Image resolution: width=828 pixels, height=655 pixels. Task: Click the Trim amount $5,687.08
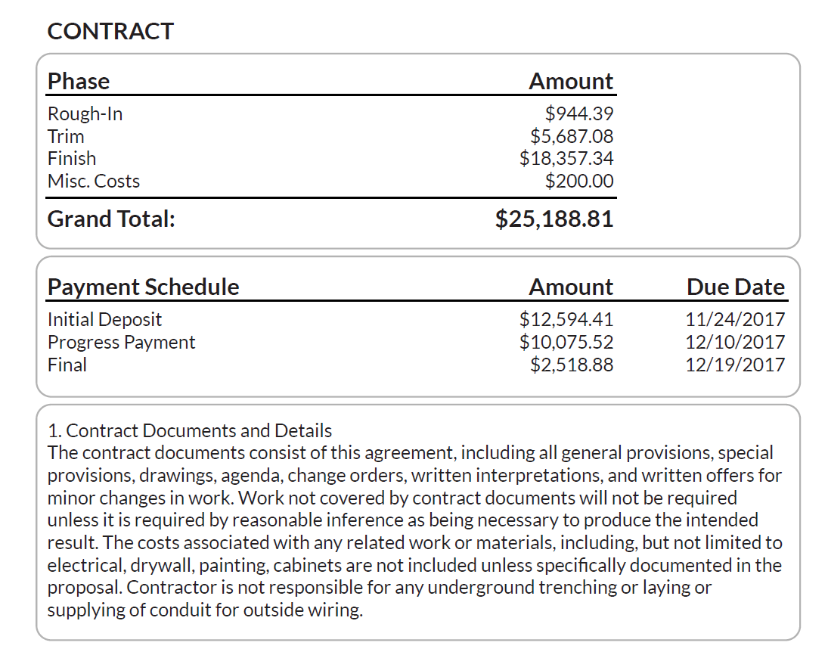(572, 136)
